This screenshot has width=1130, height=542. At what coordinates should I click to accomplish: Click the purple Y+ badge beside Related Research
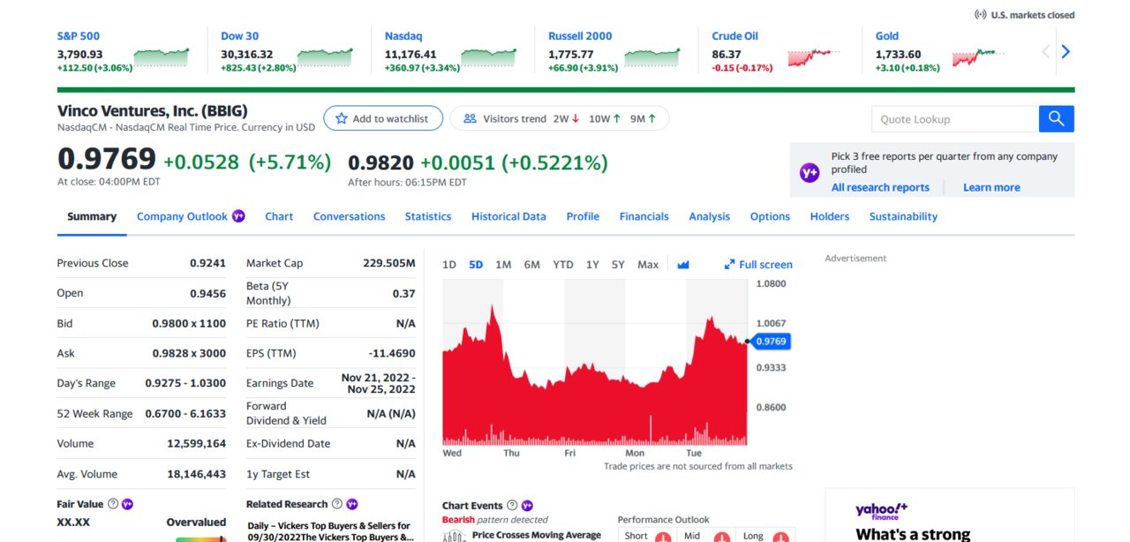click(352, 504)
